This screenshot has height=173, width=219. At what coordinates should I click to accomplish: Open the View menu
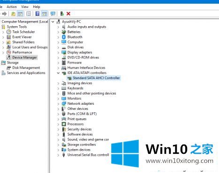pyautogui.click(x=25, y=7)
